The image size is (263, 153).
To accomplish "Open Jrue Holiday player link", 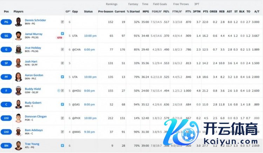I will pos(33,48).
